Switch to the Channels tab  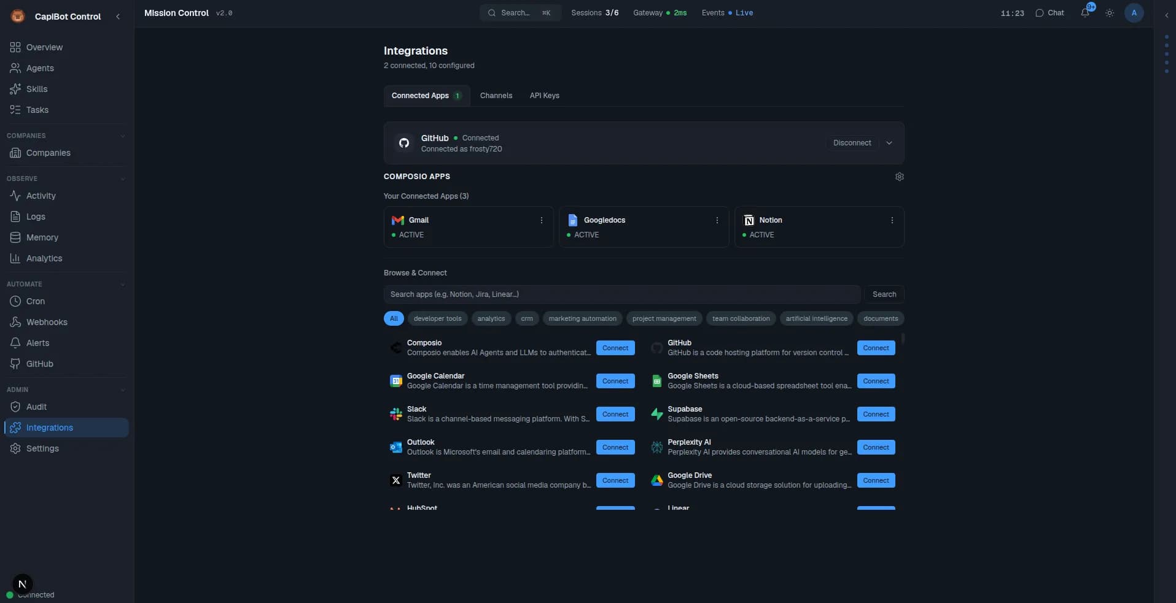[x=496, y=96]
